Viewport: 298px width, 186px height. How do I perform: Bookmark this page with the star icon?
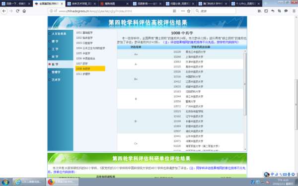[189, 11]
